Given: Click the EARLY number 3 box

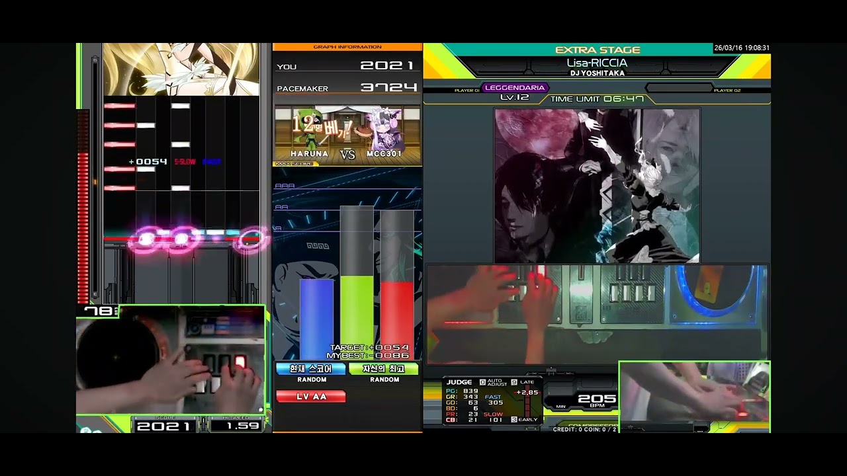Looking at the screenshot, I should click(x=514, y=420).
